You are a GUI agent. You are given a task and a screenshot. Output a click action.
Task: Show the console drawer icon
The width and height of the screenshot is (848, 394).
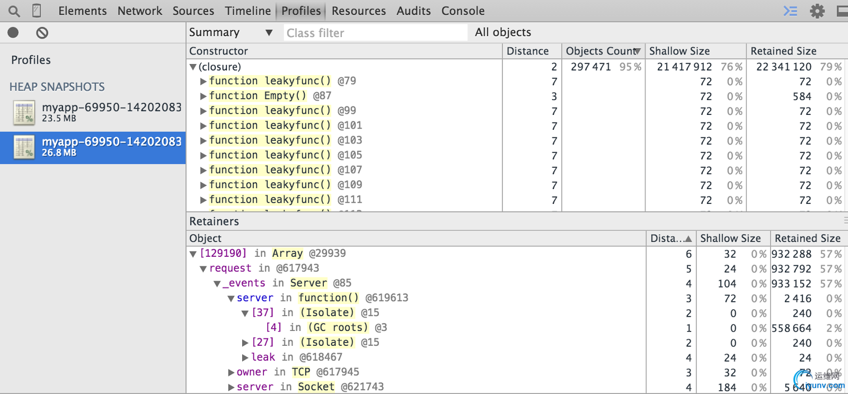(x=790, y=11)
